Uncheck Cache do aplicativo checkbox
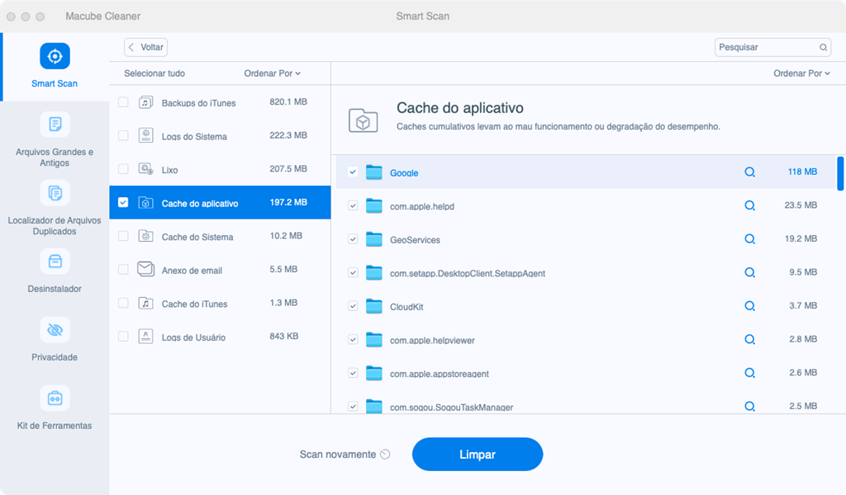846x495 pixels. coord(124,202)
